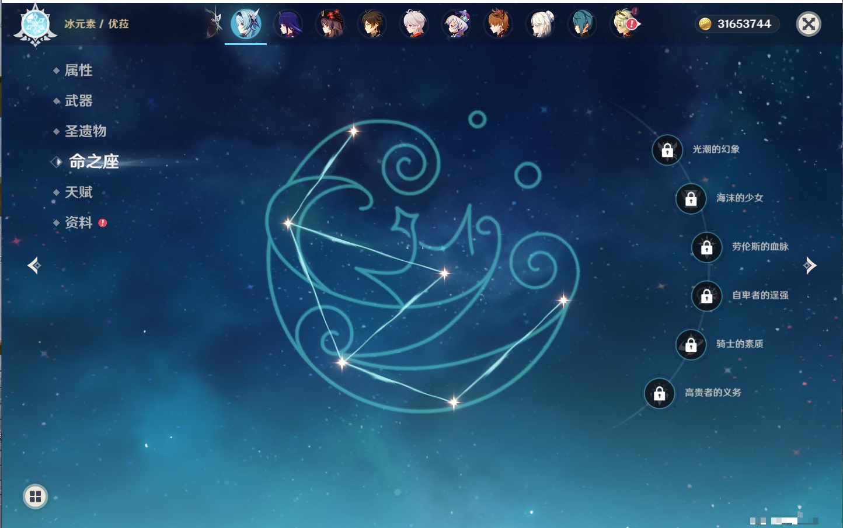Open the last constellation node 高贵者的义务
The width and height of the screenshot is (843, 528).
click(660, 393)
